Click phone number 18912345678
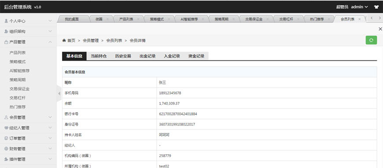The image size is (383, 168). coord(170,93)
